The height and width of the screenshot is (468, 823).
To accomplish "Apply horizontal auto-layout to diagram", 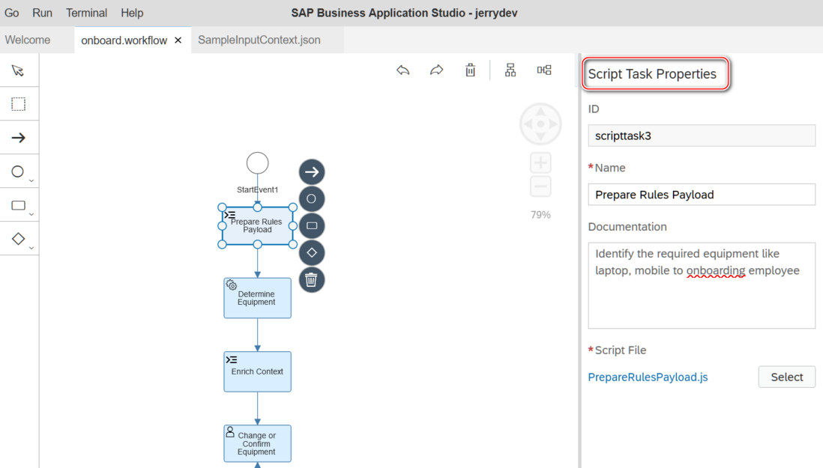I will [543, 70].
